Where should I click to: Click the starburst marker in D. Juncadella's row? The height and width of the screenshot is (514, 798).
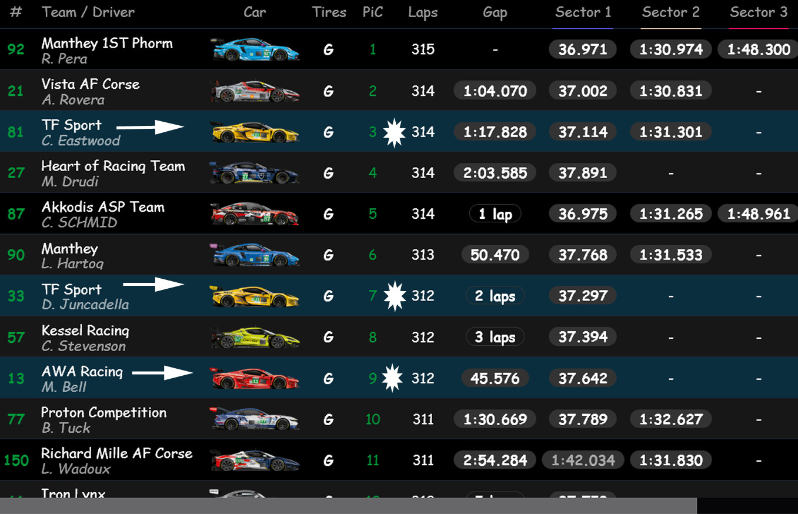pos(395,296)
